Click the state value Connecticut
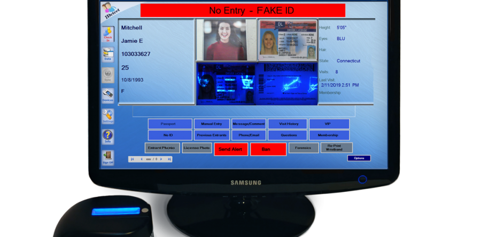The width and height of the screenshot is (481, 237). [x=348, y=61]
